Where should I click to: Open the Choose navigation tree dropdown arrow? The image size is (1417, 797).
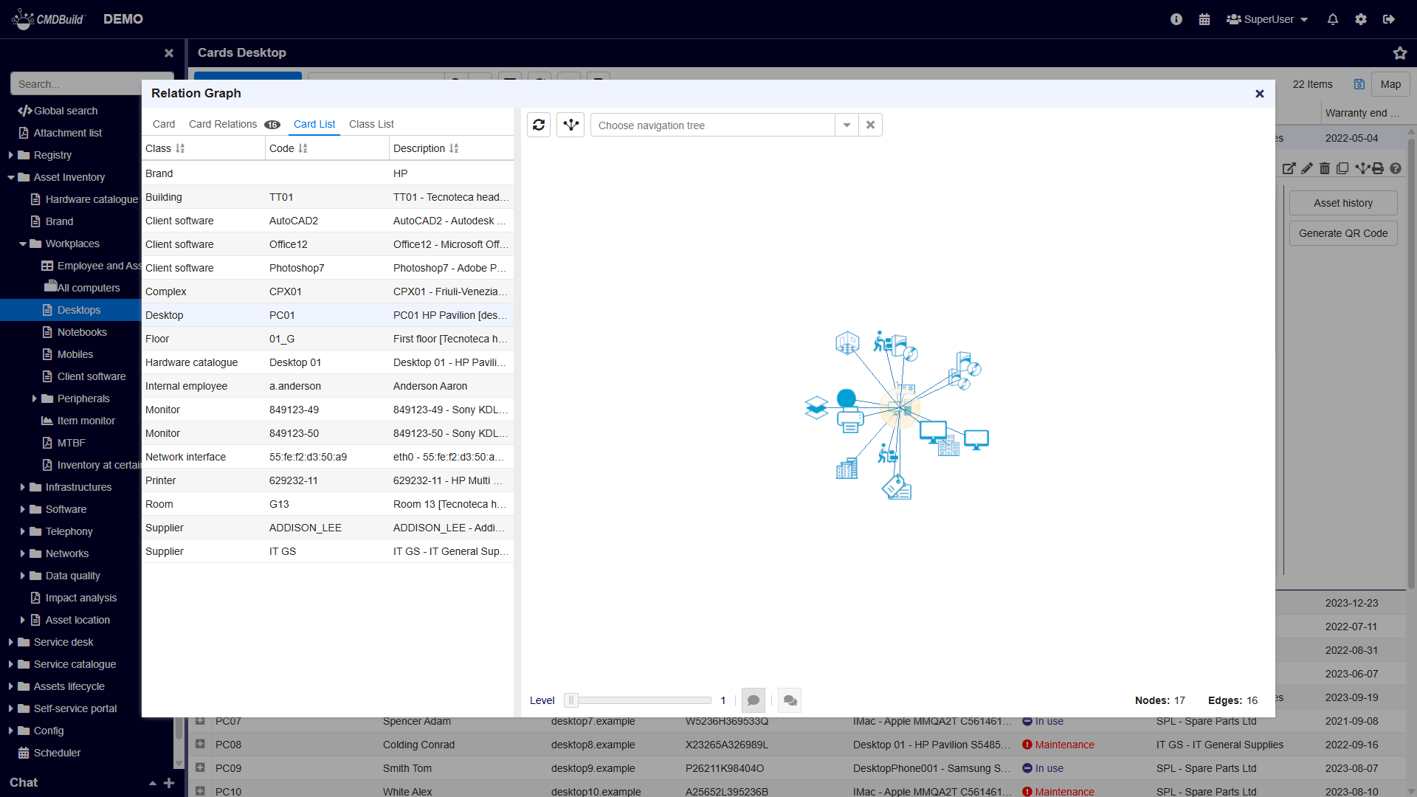[847, 125]
